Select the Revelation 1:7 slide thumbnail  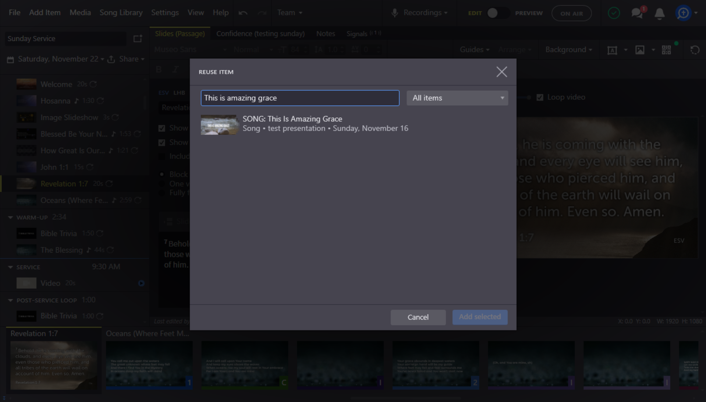tap(54, 366)
